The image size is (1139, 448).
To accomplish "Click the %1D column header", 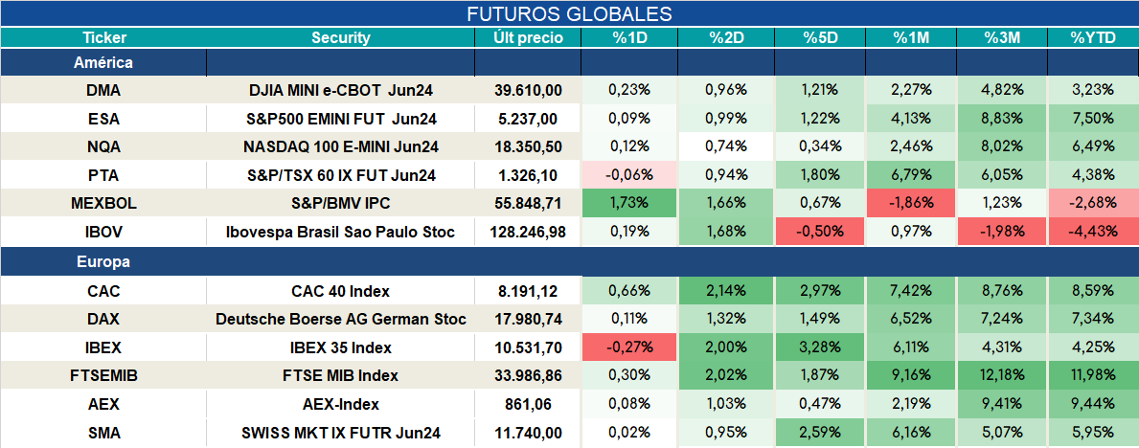I will pos(629,37).
